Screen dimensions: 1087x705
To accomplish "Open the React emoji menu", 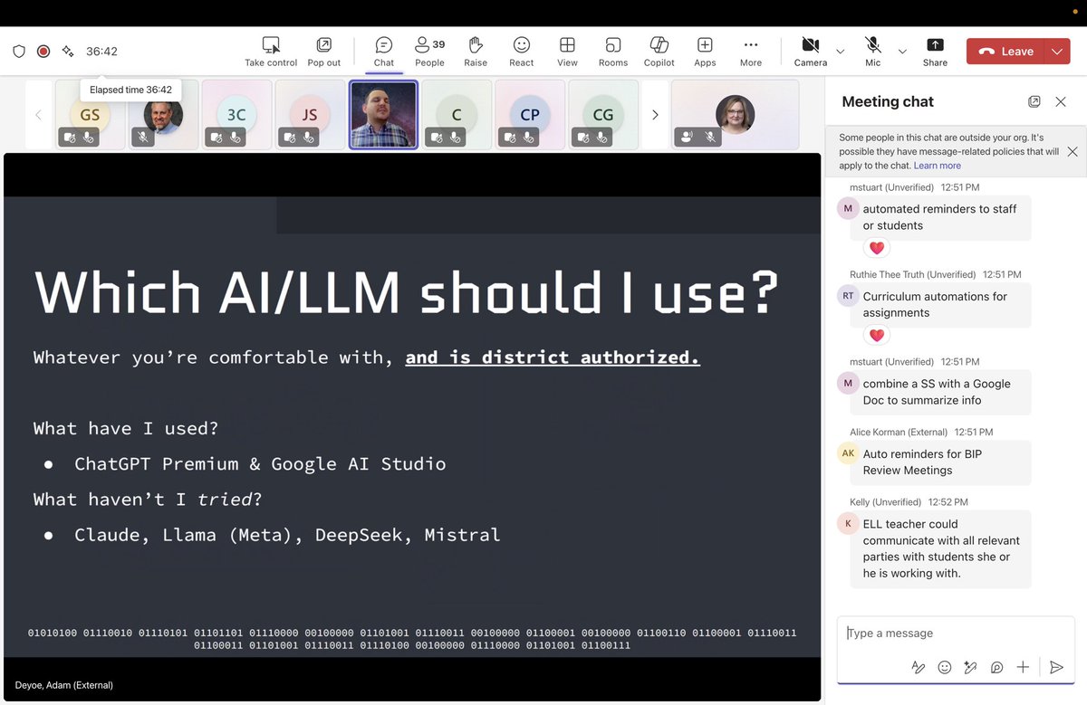I will click(x=522, y=52).
